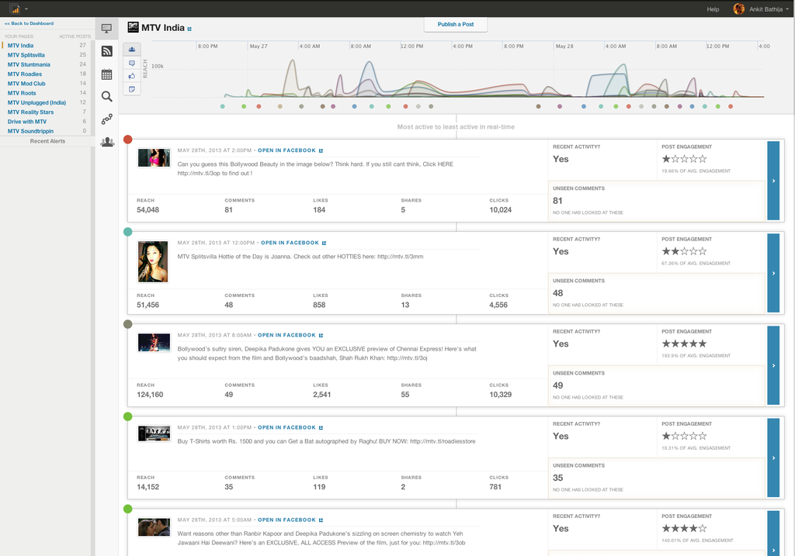Click the Joanna Splitsvilla Hottie thumbnail
The image size is (795, 556).
(153, 262)
